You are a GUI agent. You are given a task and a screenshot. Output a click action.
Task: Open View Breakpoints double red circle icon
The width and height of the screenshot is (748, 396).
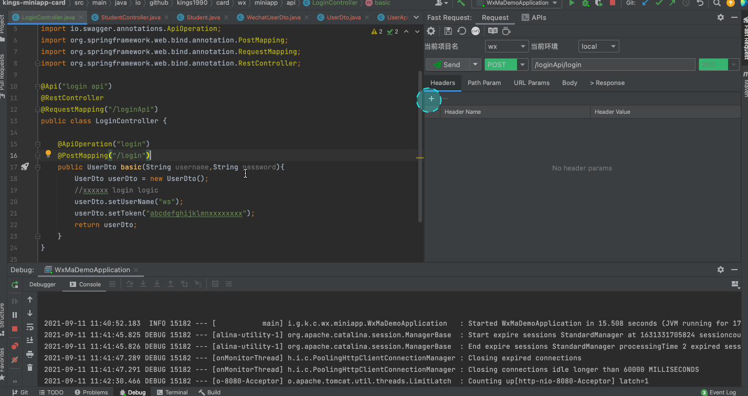pos(15,346)
